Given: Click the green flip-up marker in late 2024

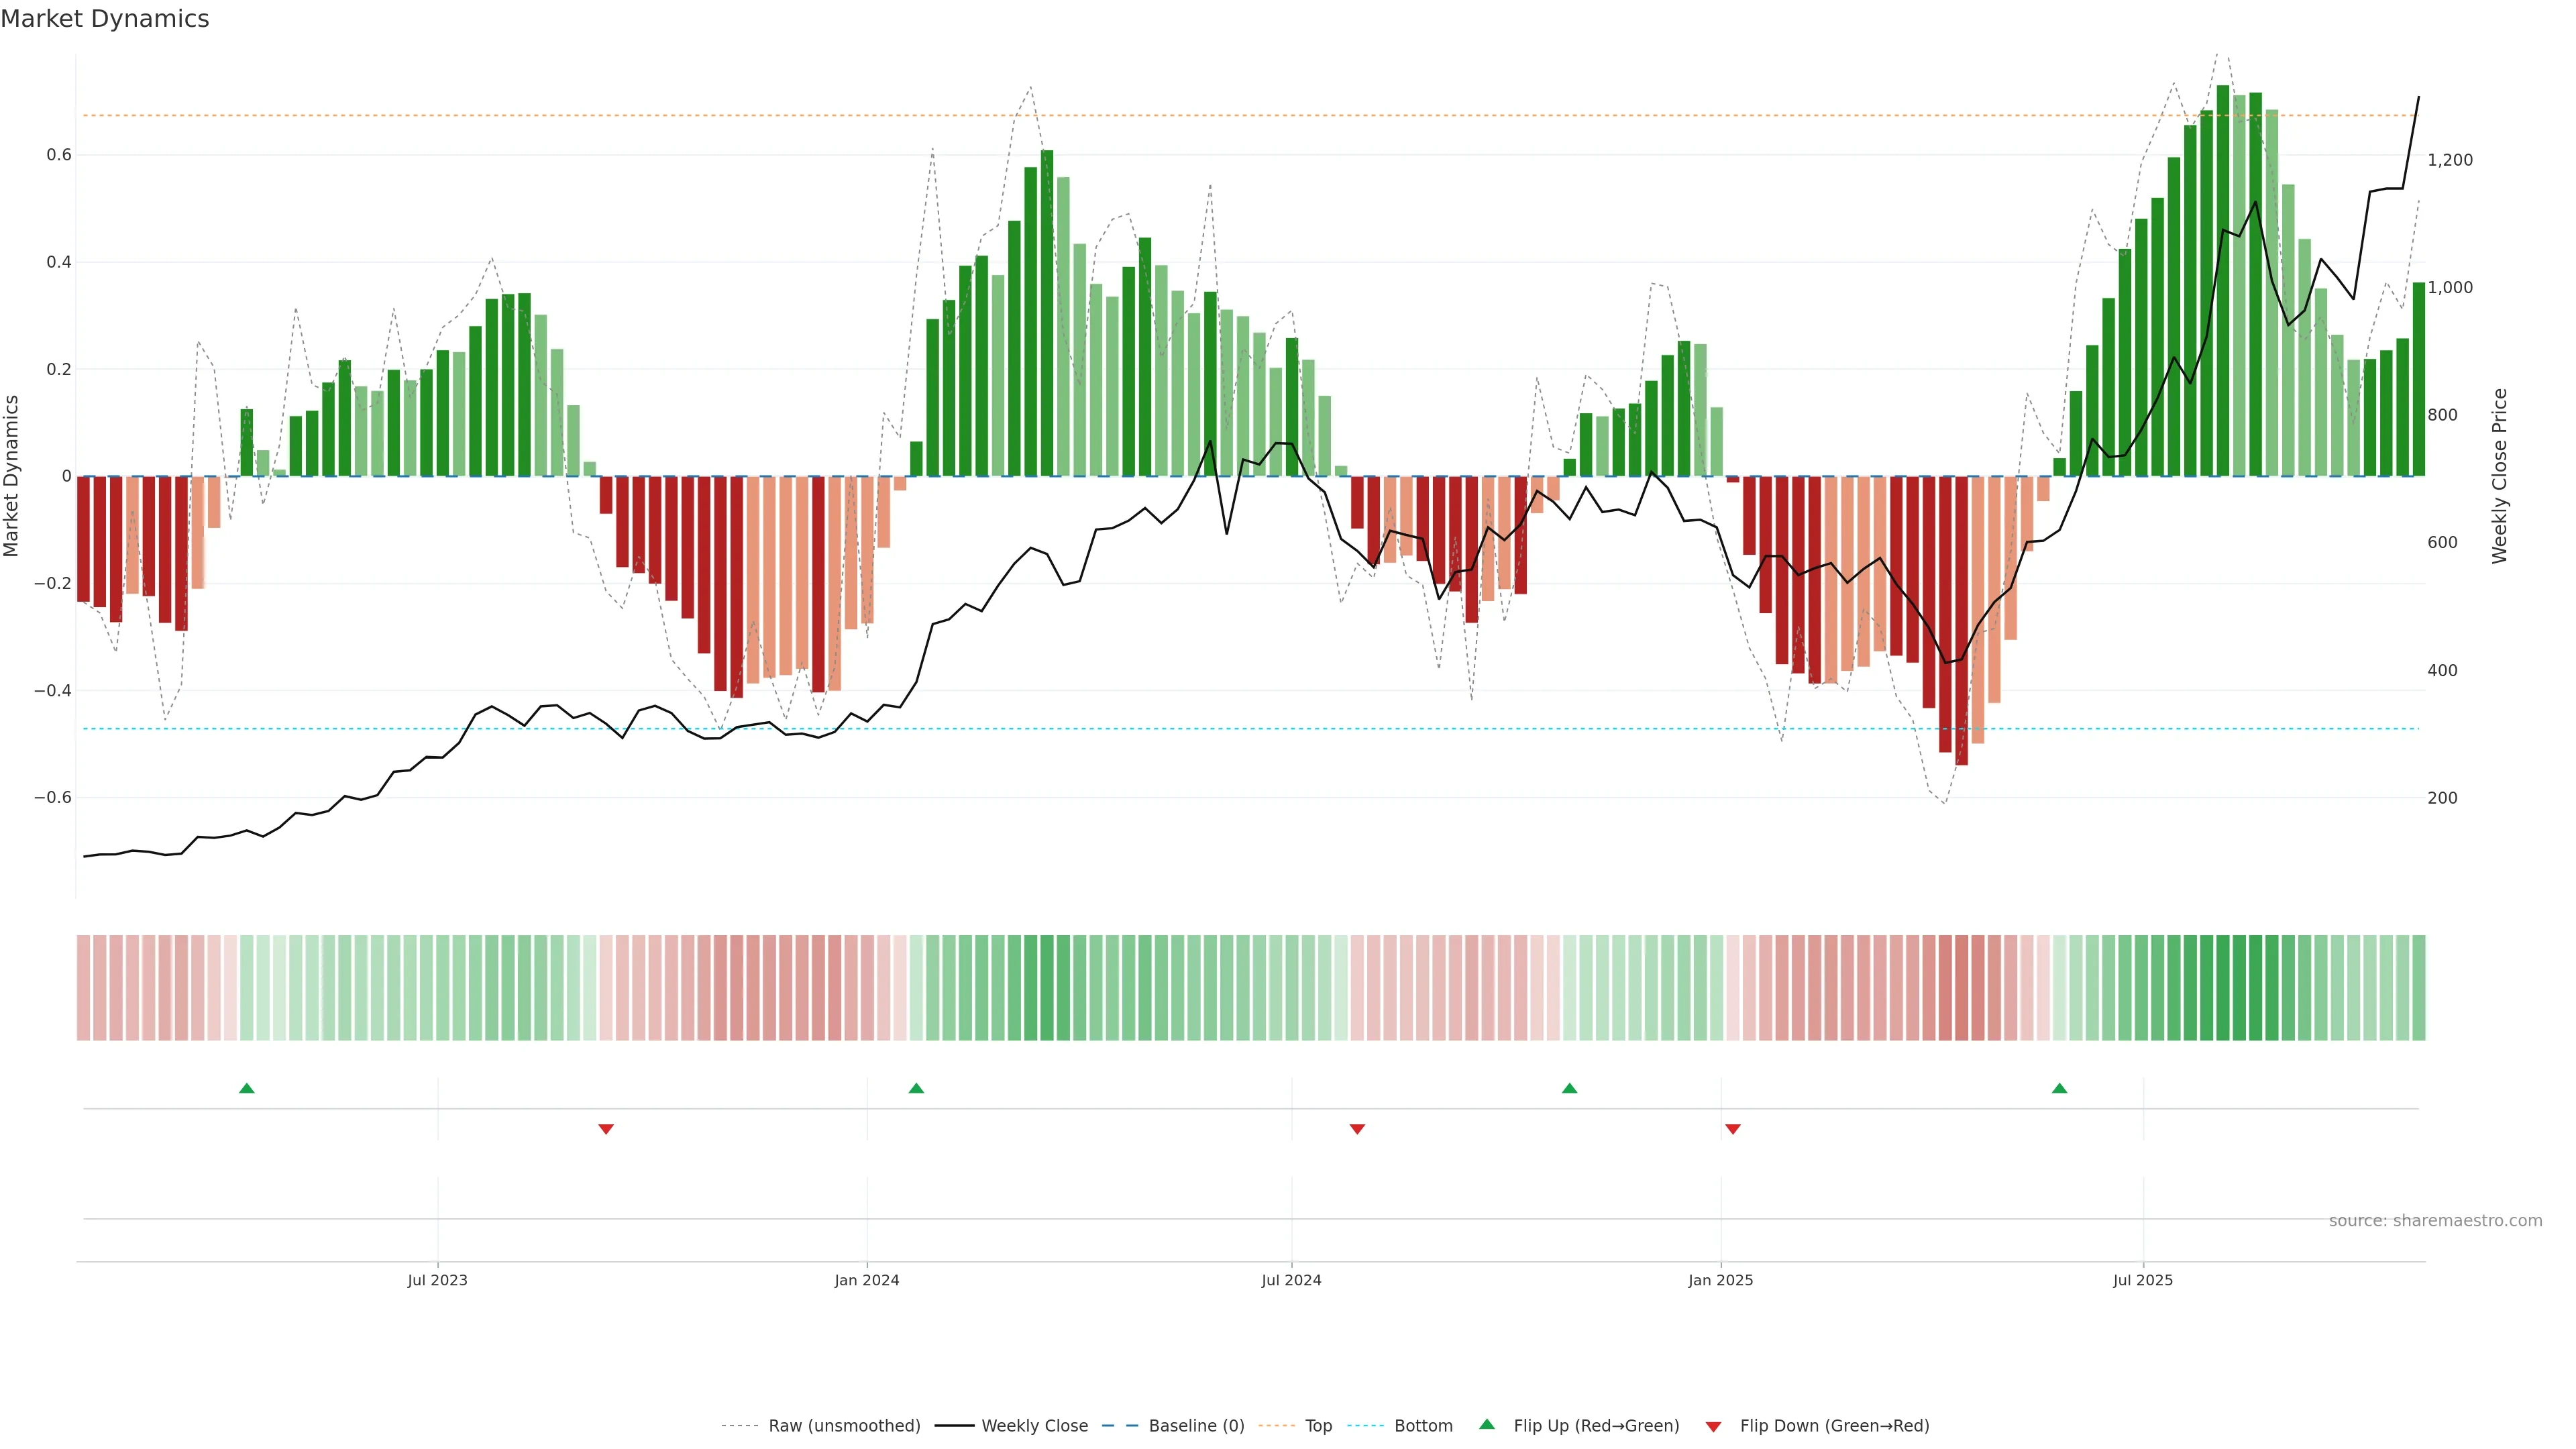Looking at the screenshot, I should click(1569, 1088).
